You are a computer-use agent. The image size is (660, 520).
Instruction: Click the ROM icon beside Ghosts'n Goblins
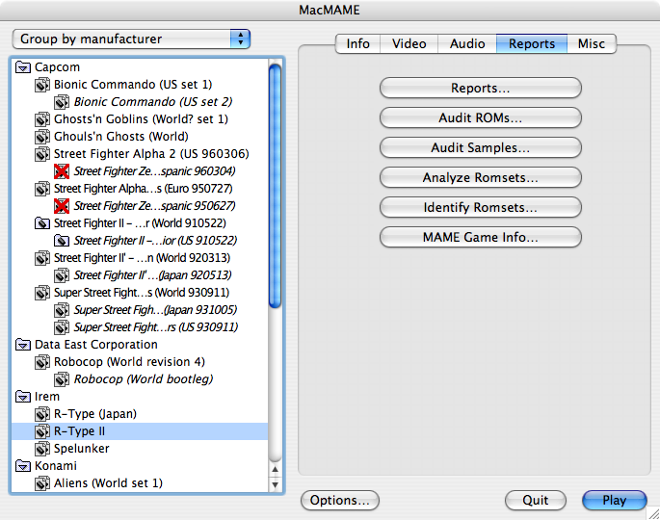[x=42, y=119]
